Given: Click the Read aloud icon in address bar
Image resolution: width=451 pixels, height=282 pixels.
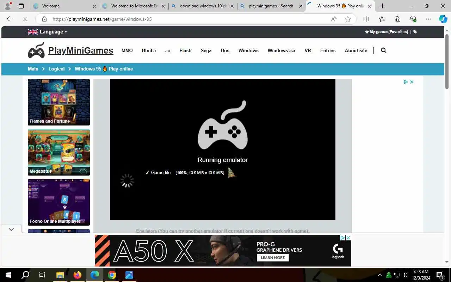Looking at the screenshot, I should pyautogui.click(x=333, y=19).
